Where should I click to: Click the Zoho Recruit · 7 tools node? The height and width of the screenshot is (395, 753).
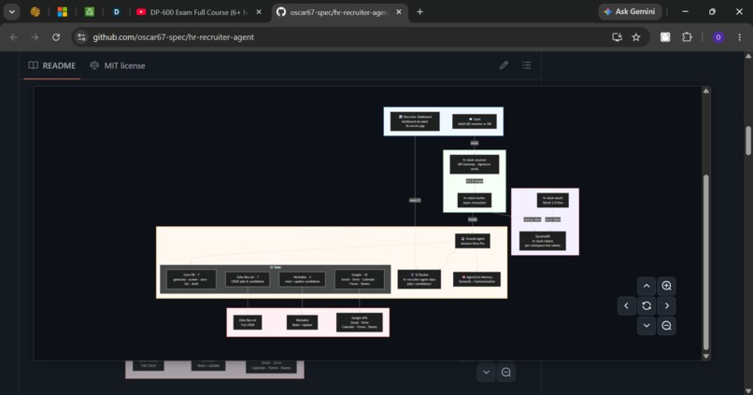(248, 279)
